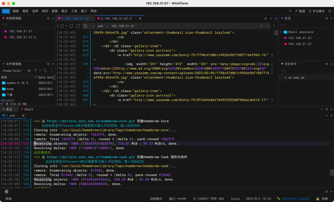The image size is (334, 202).
Task: Open the session tab list menu icon
Action: [x=276, y=19]
